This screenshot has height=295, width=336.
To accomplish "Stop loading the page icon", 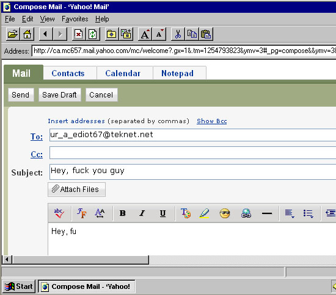I will [79, 34].
